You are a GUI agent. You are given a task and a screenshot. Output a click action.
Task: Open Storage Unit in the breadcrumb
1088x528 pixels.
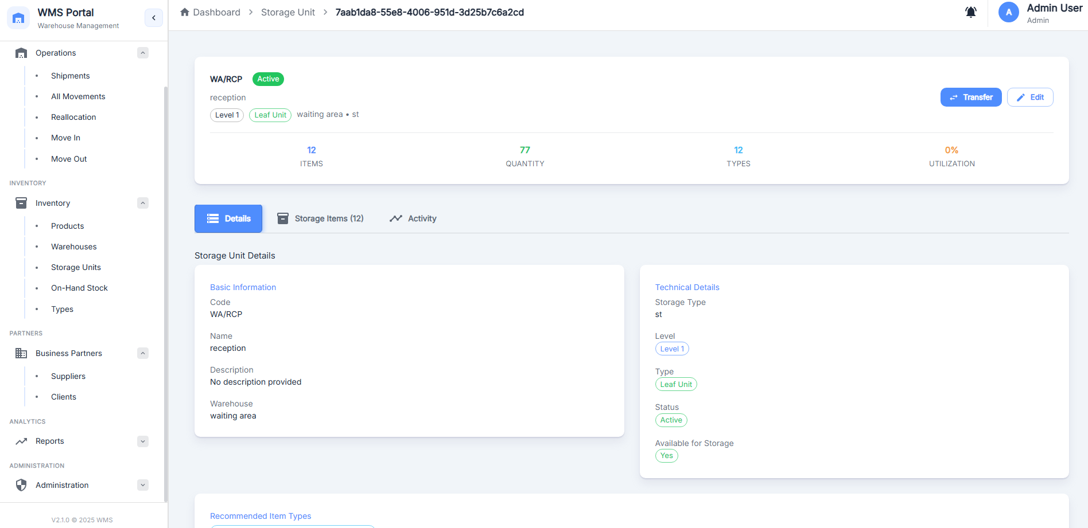(x=287, y=12)
